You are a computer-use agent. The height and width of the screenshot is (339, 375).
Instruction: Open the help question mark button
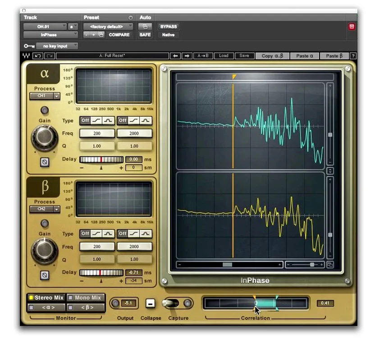click(353, 56)
